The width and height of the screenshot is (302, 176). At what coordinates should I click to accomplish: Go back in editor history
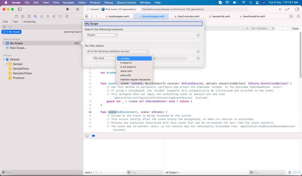tap(92, 16)
